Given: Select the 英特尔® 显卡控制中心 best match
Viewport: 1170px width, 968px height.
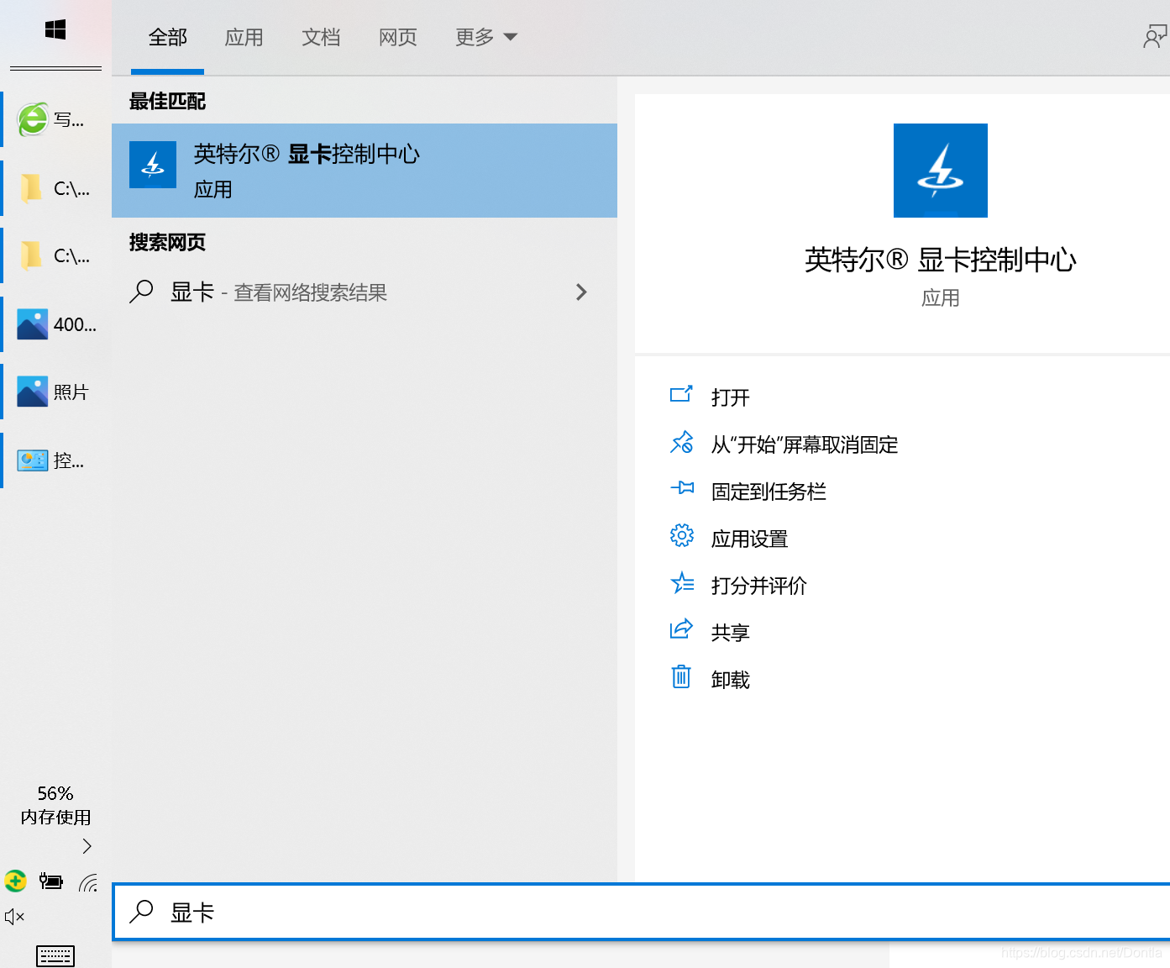Looking at the screenshot, I should (x=365, y=171).
